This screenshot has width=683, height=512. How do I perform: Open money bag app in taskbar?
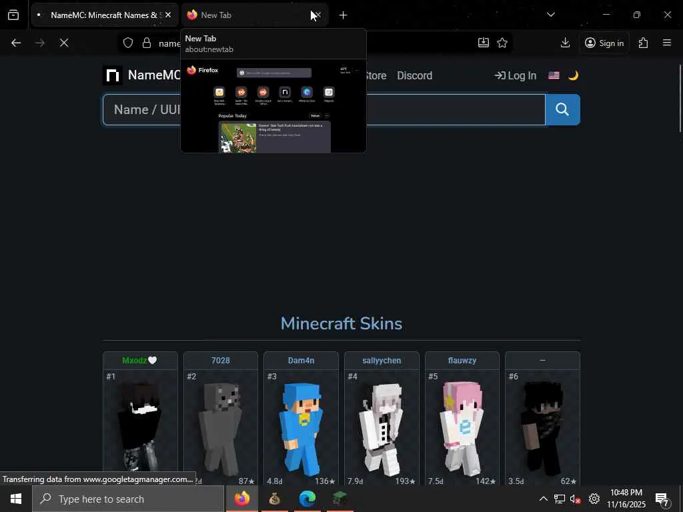274,499
